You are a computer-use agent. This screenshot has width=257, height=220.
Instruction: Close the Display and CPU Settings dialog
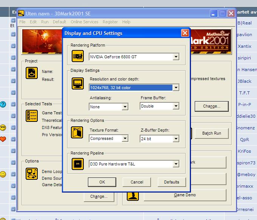point(185,33)
